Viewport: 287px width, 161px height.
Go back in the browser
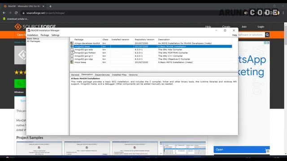pyautogui.click(x=4, y=13)
